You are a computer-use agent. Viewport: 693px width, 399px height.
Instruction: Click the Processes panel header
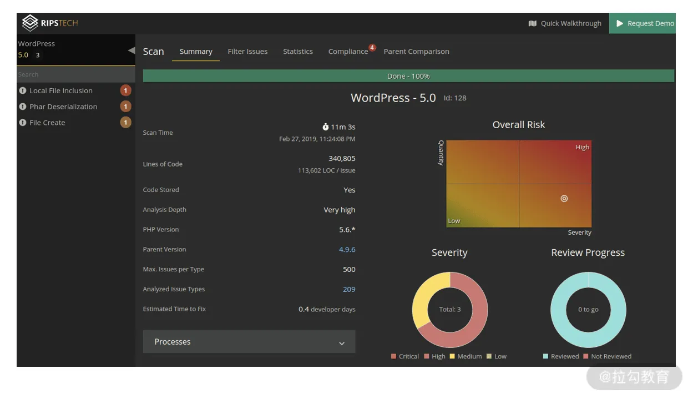[x=249, y=342]
